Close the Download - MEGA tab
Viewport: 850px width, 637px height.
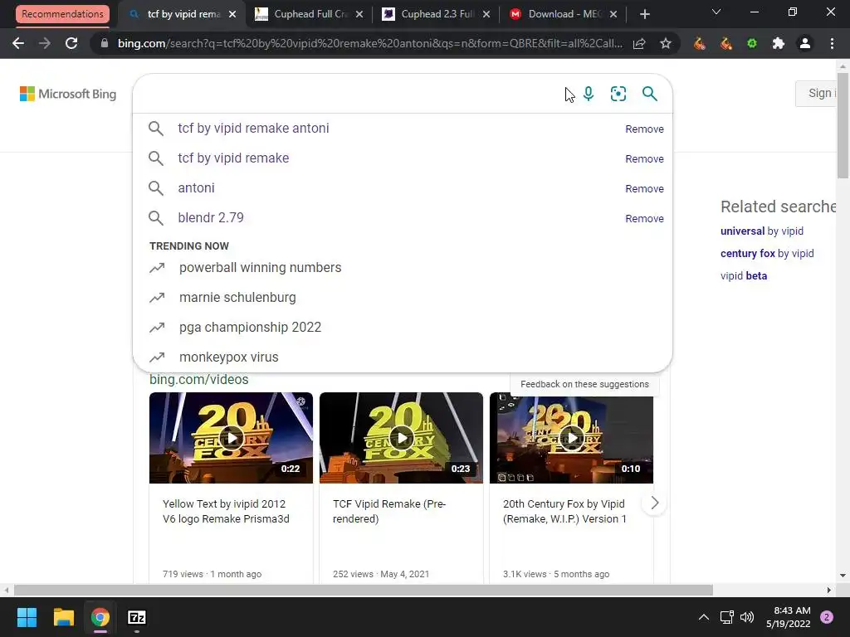coord(613,14)
